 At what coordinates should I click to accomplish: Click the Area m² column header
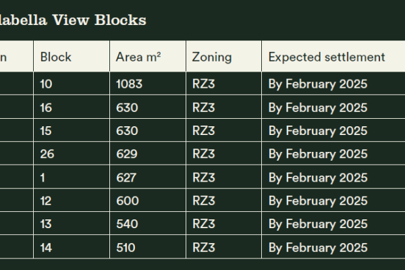click(138, 57)
